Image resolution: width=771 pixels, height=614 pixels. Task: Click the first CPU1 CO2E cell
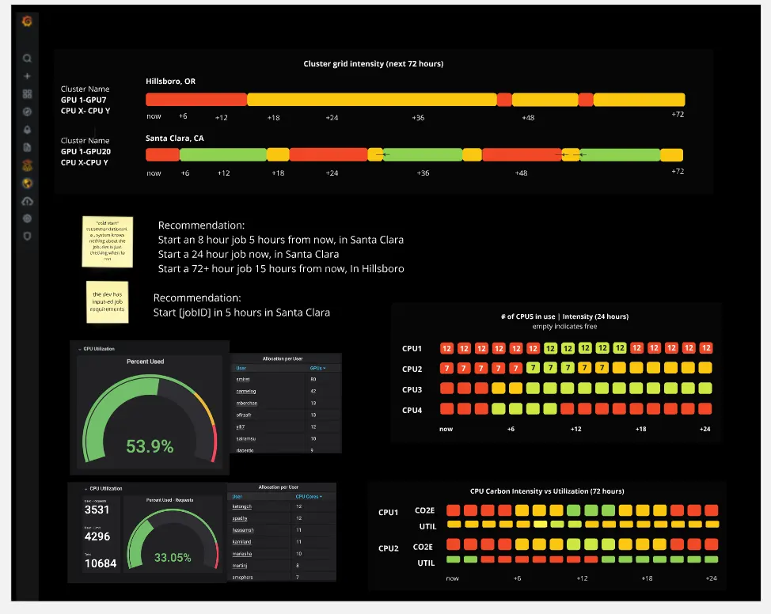453,510
